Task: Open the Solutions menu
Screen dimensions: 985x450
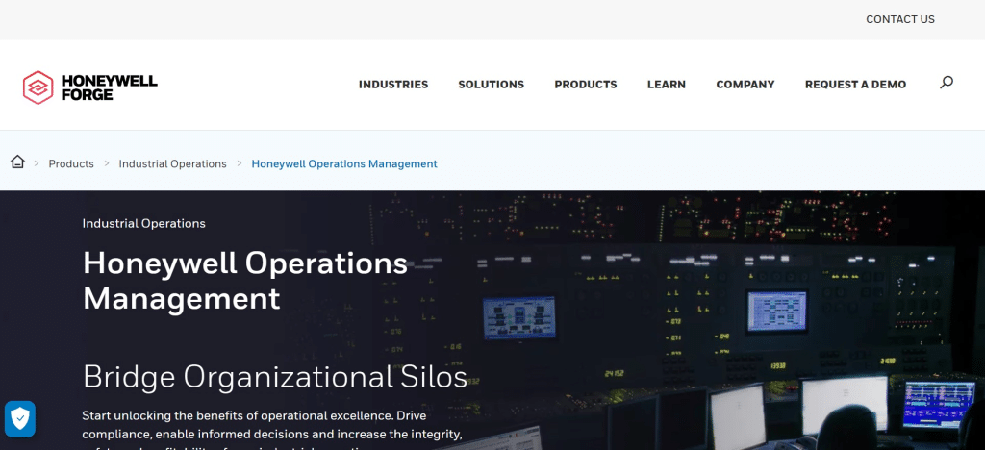Action: tap(492, 84)
